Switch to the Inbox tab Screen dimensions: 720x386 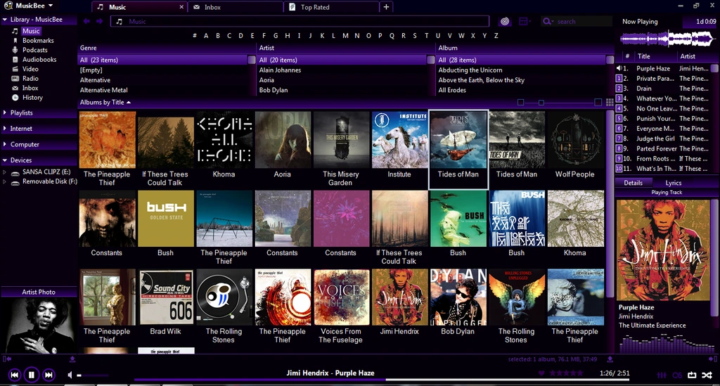(x=235, y=7)
